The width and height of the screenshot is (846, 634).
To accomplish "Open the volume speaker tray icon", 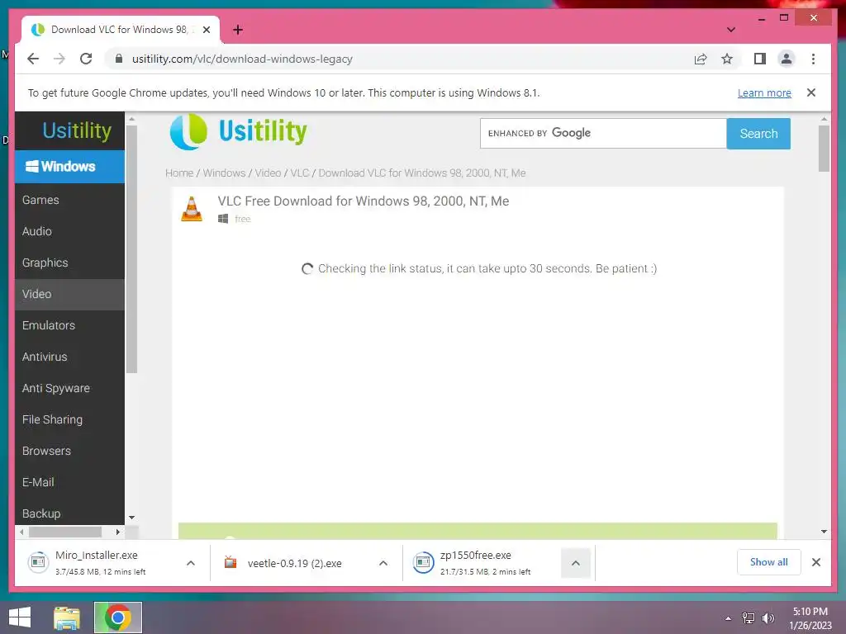I will (768, 618).
